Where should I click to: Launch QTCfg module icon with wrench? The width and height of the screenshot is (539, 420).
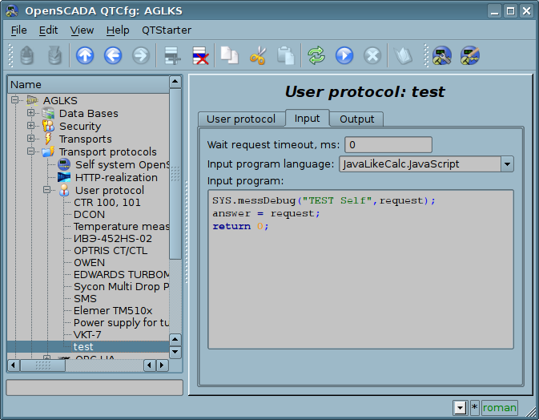(x=442, y=55)
